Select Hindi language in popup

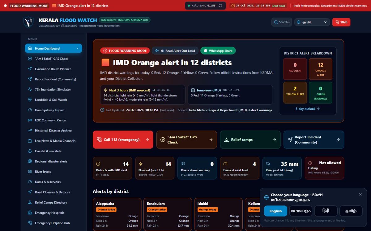(x=326, y=211)
